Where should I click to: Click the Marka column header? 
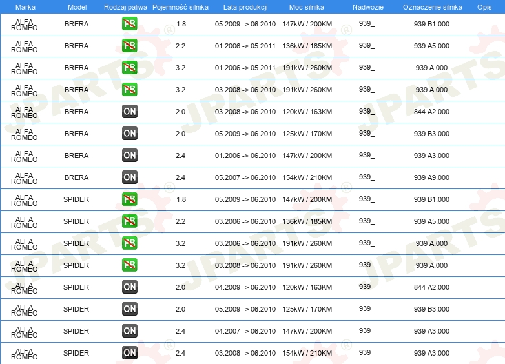(x=25, y=7)
